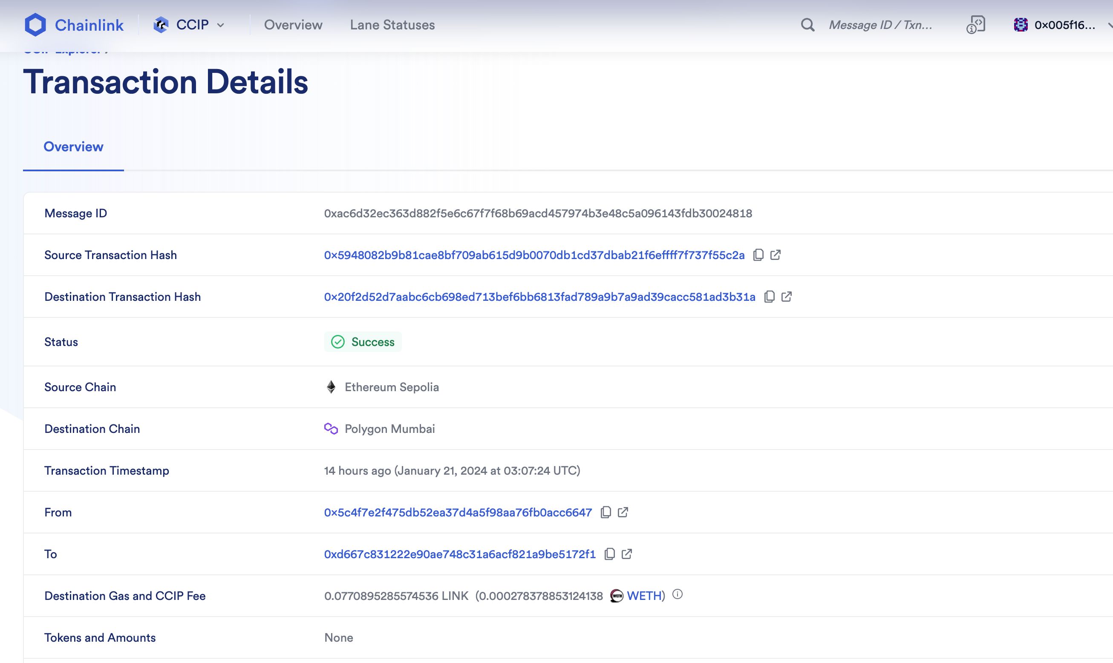Image resolution: width=1113 pixels, height=663 pixels.
Task: Click the Polygon Mumbai destination chain text
Action: pos(389,430)
